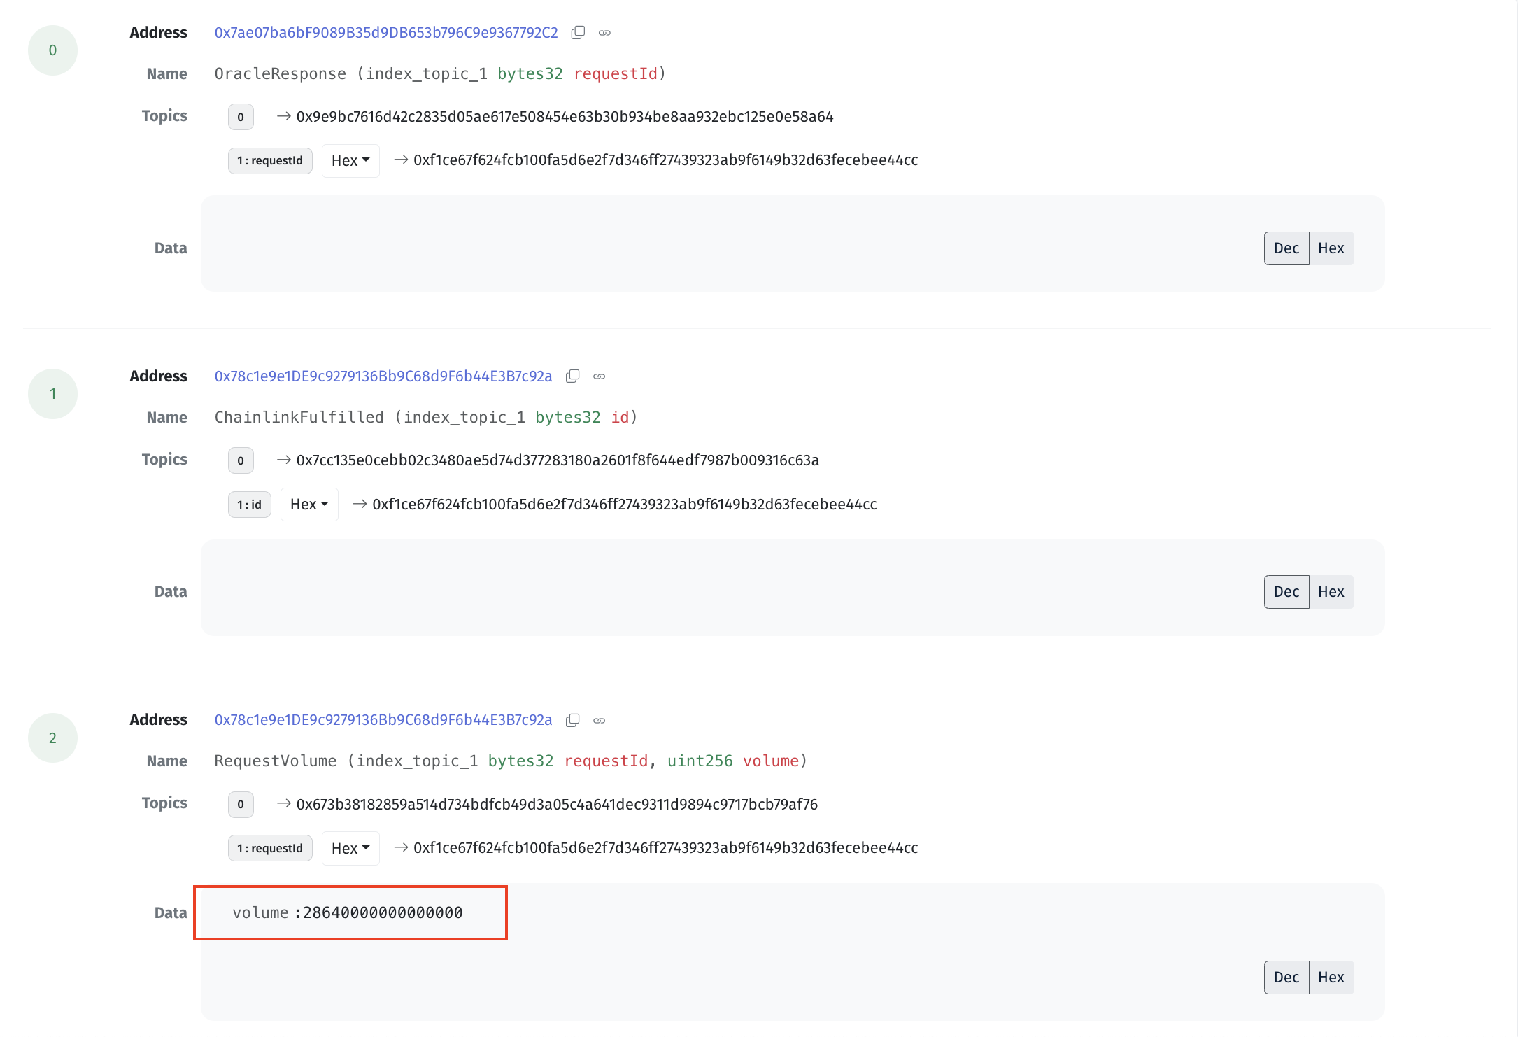Open Hex dropdown for RequestVolume requestId topic
This screenshot has width=1518, height=1037.
pos(350,849)
